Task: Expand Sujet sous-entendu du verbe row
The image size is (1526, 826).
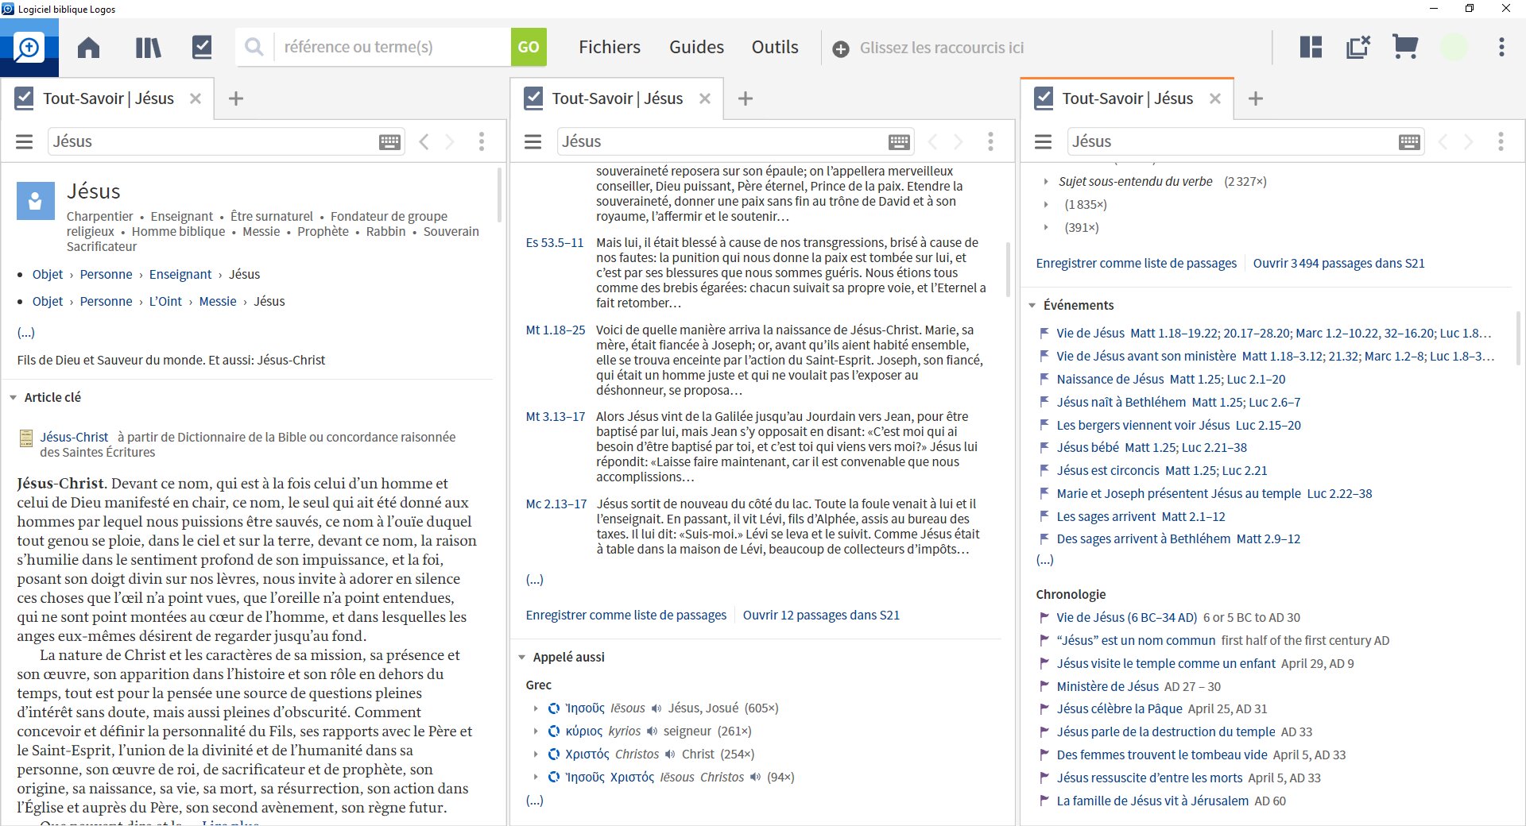Action: [x=1046, y=181]
